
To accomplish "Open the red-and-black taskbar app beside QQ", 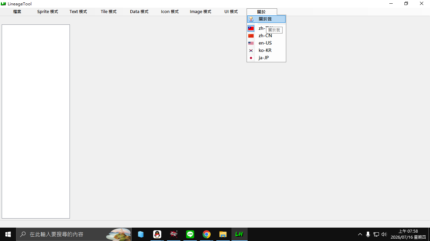I will point(174,234).
